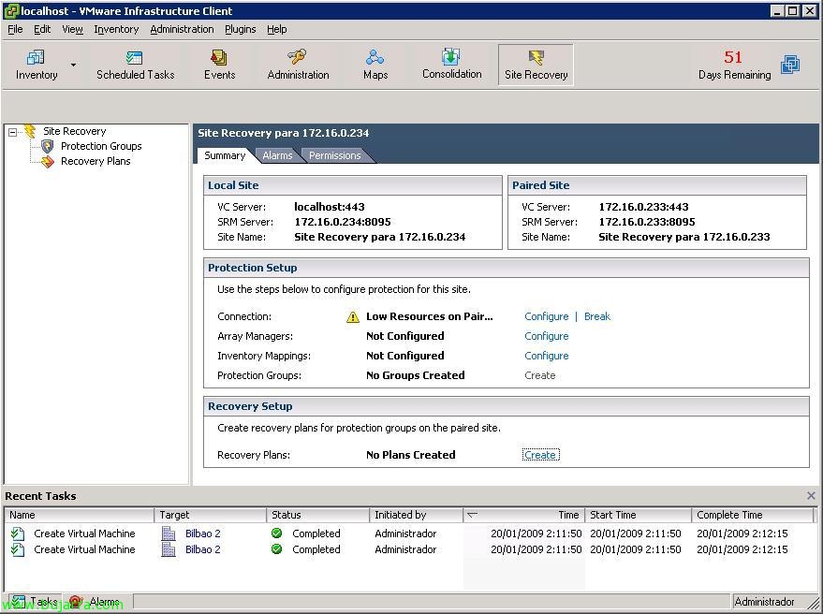
Task: Open second Bilbao 2 target link
Action: [x=202, y=549]
